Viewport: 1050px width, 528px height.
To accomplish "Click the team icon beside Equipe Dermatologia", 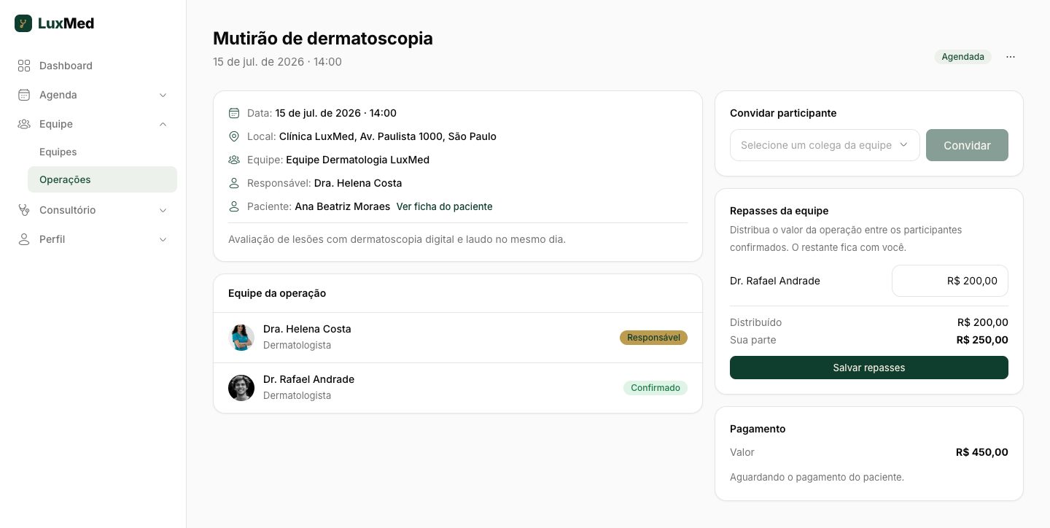I will tap(234, 160).
